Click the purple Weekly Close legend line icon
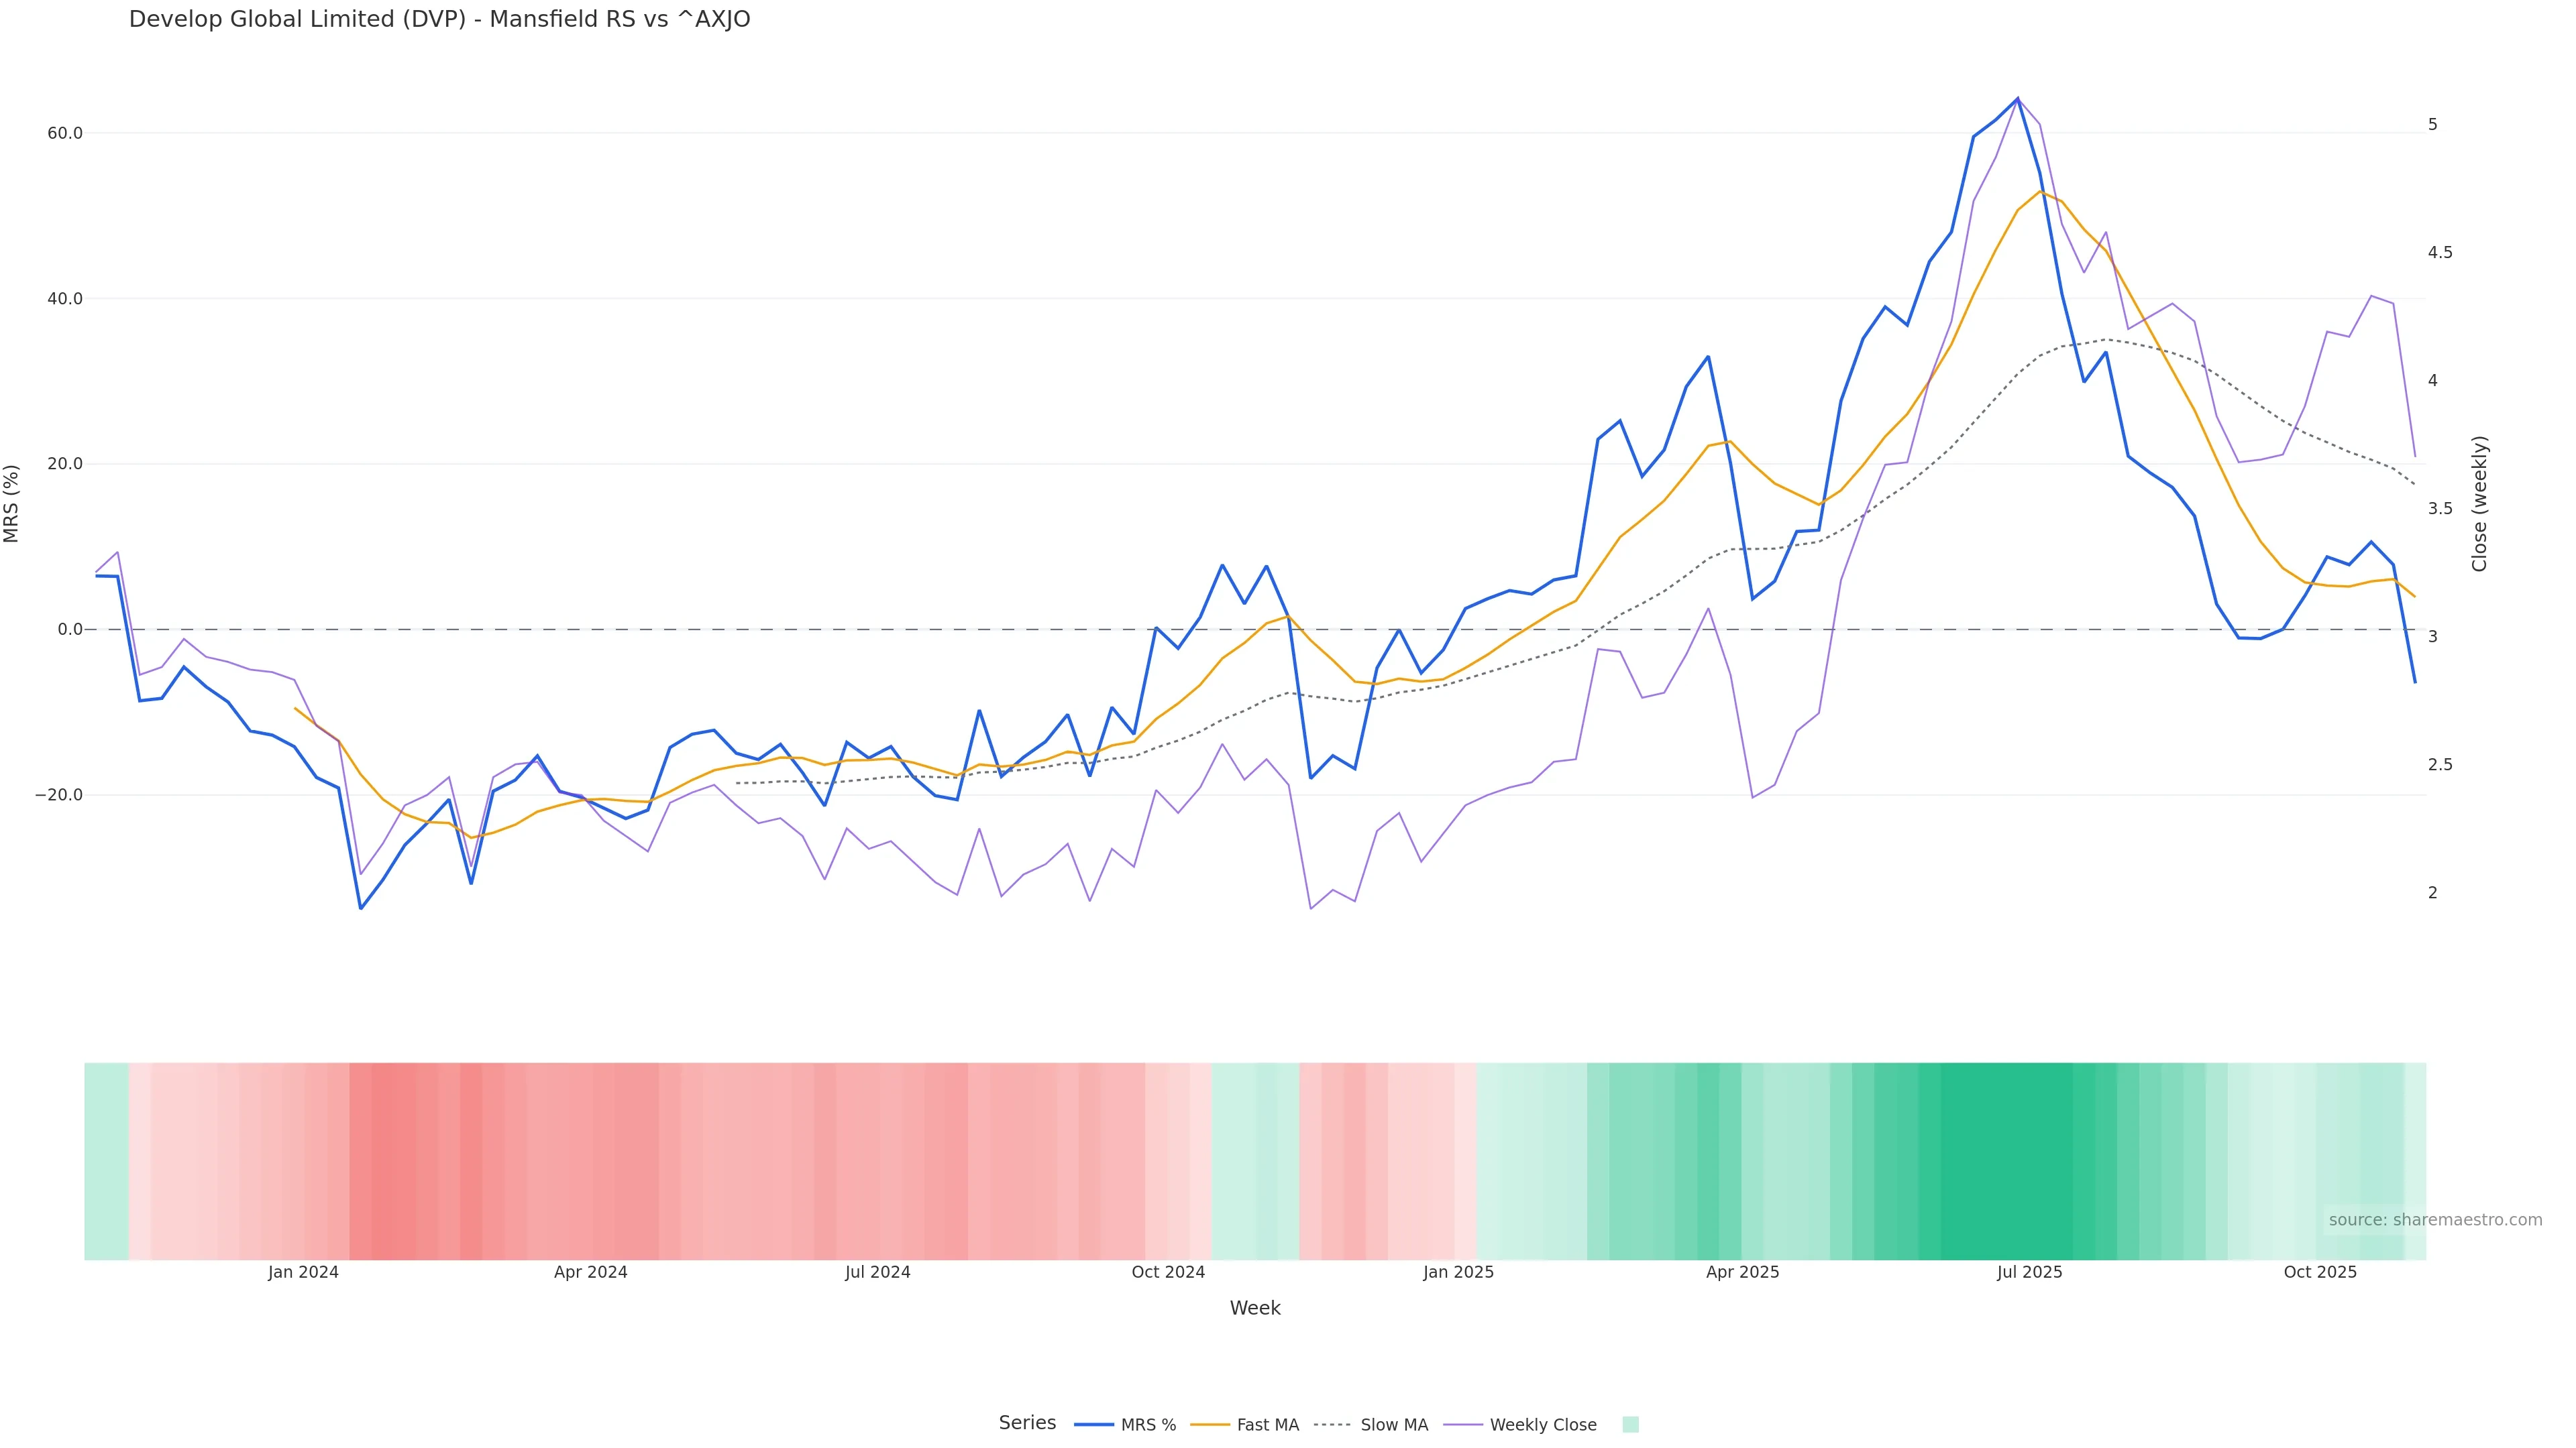Image resolution: width=2576 pixels, height=1448 pixels. 1463,1425
